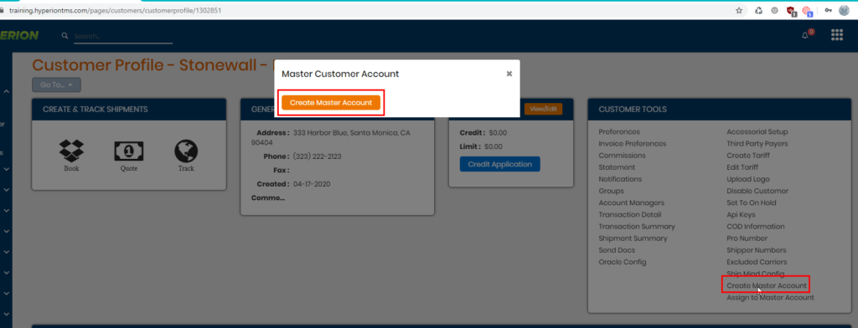This screenshot has width=858, height=328.
Task: Open Shipper Numbers link
Action: 757,250
